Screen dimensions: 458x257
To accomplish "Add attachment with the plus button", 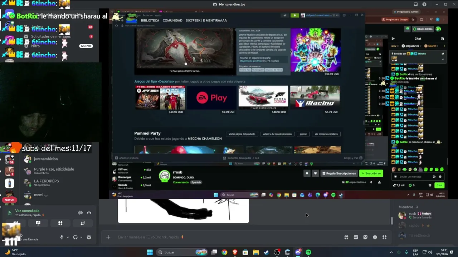I will 108,237.
